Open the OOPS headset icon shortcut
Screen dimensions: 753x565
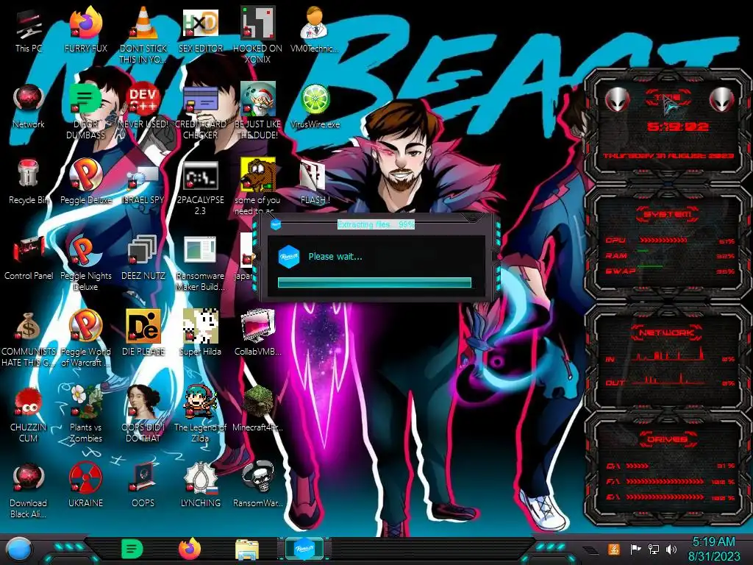coord(143,478)
